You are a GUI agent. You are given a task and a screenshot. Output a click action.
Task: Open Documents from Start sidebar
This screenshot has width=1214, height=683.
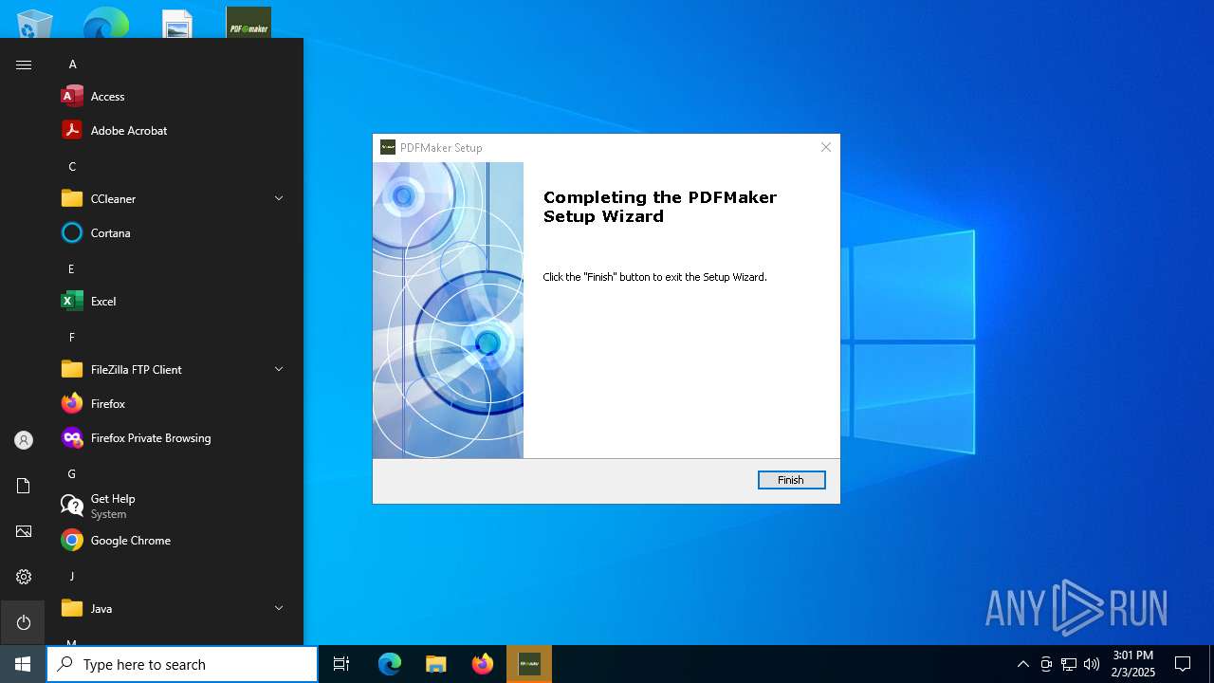pos(24,486)
